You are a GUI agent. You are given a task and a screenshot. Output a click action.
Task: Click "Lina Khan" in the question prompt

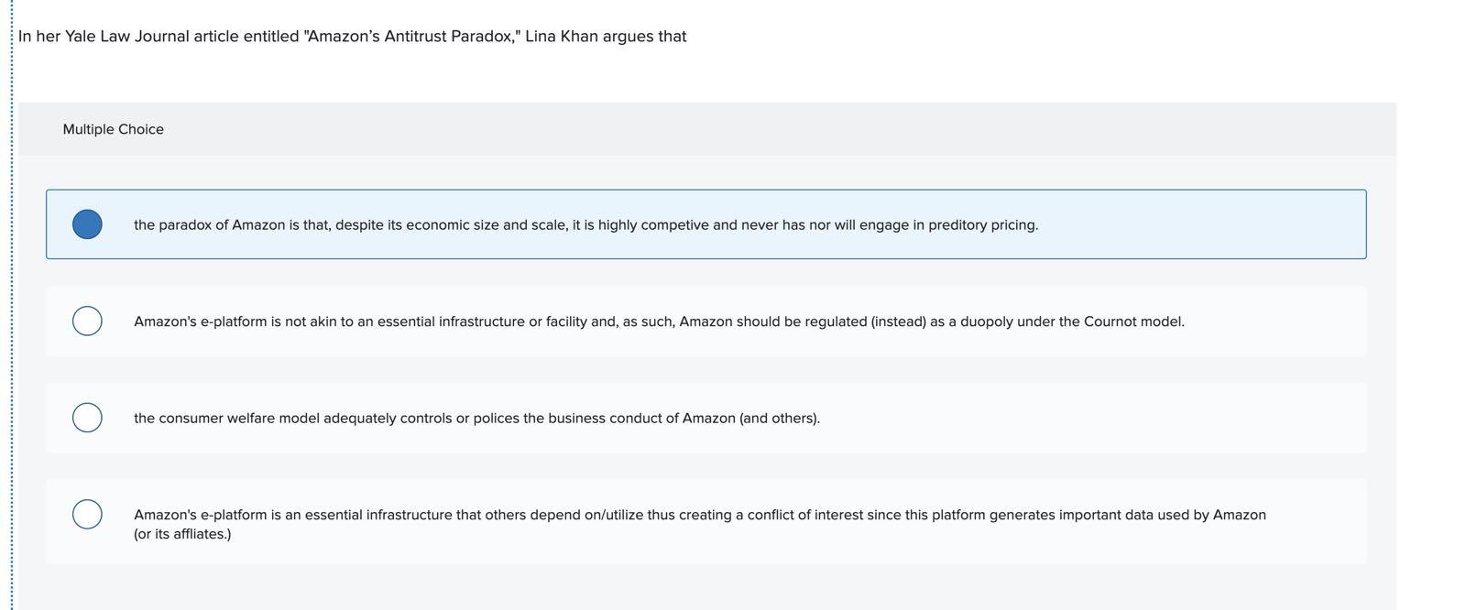pos(561,37)
